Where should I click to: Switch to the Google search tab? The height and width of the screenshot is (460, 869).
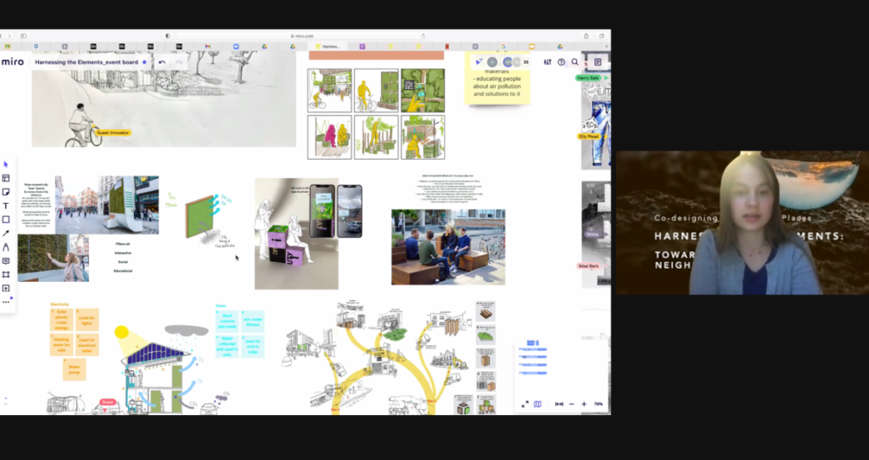pos(503,47)
